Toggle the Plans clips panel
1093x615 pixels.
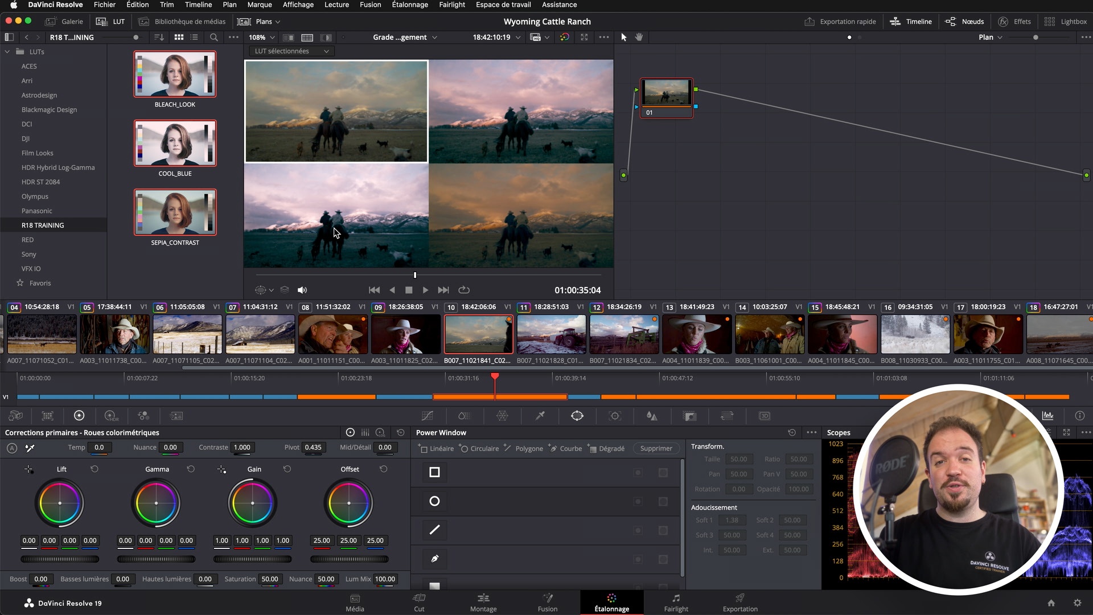260,22
